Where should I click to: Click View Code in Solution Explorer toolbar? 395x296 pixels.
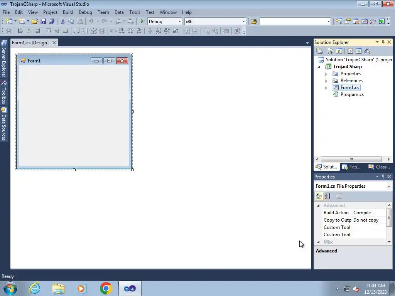[350, 51]
